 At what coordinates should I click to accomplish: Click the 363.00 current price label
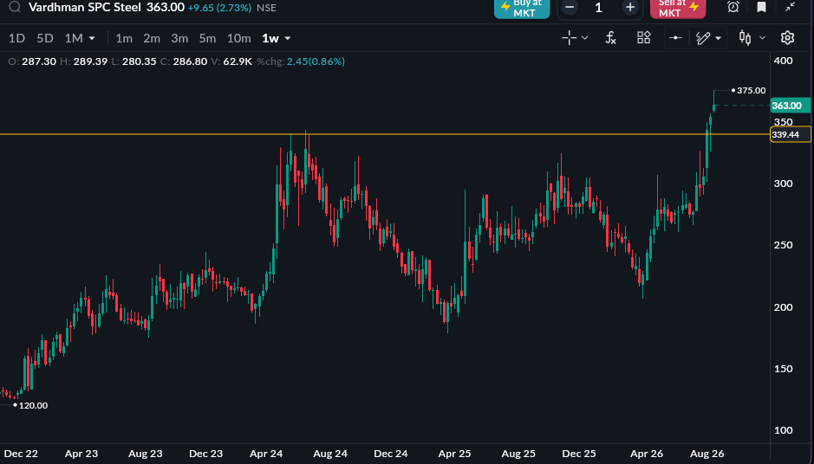point(791,106)
